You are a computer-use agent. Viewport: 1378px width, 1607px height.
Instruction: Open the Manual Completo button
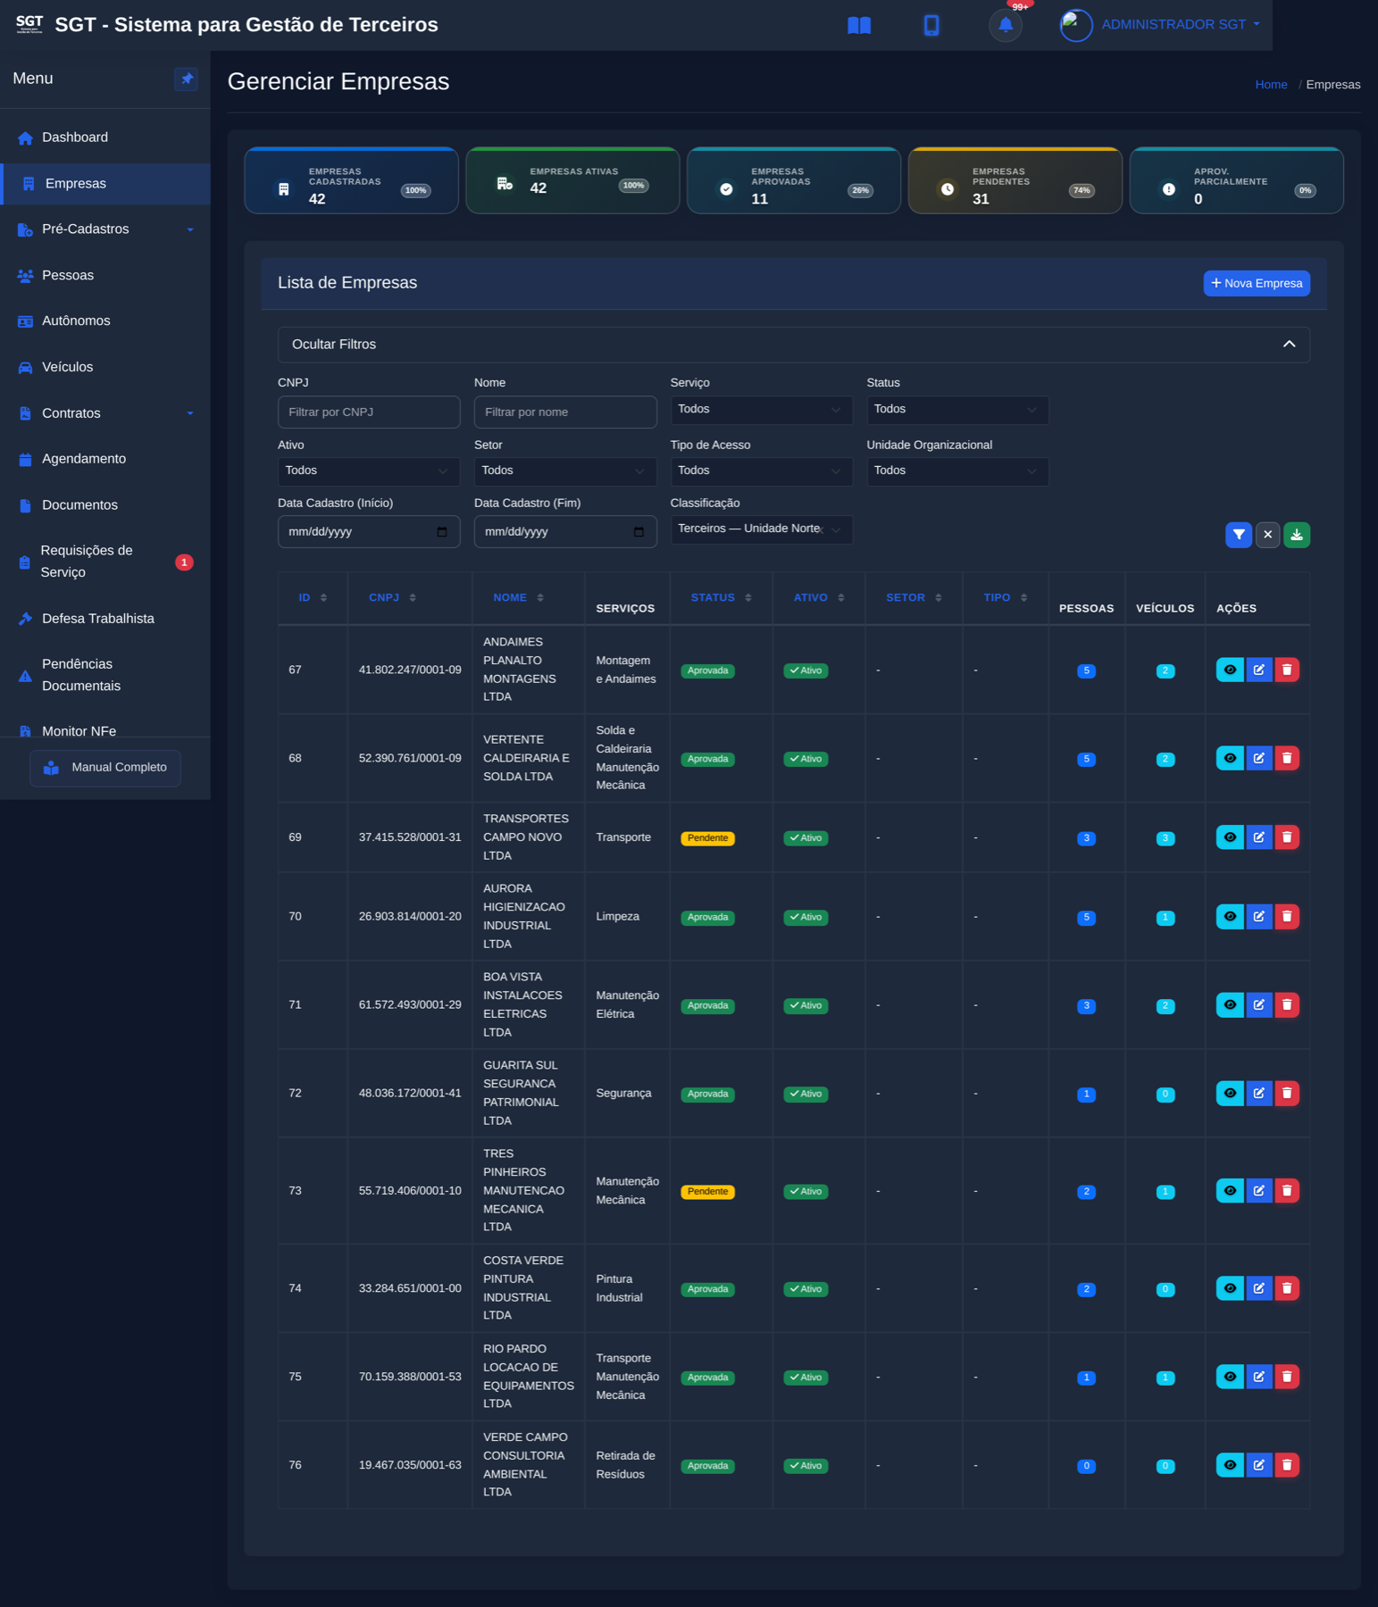coord(105,768)
